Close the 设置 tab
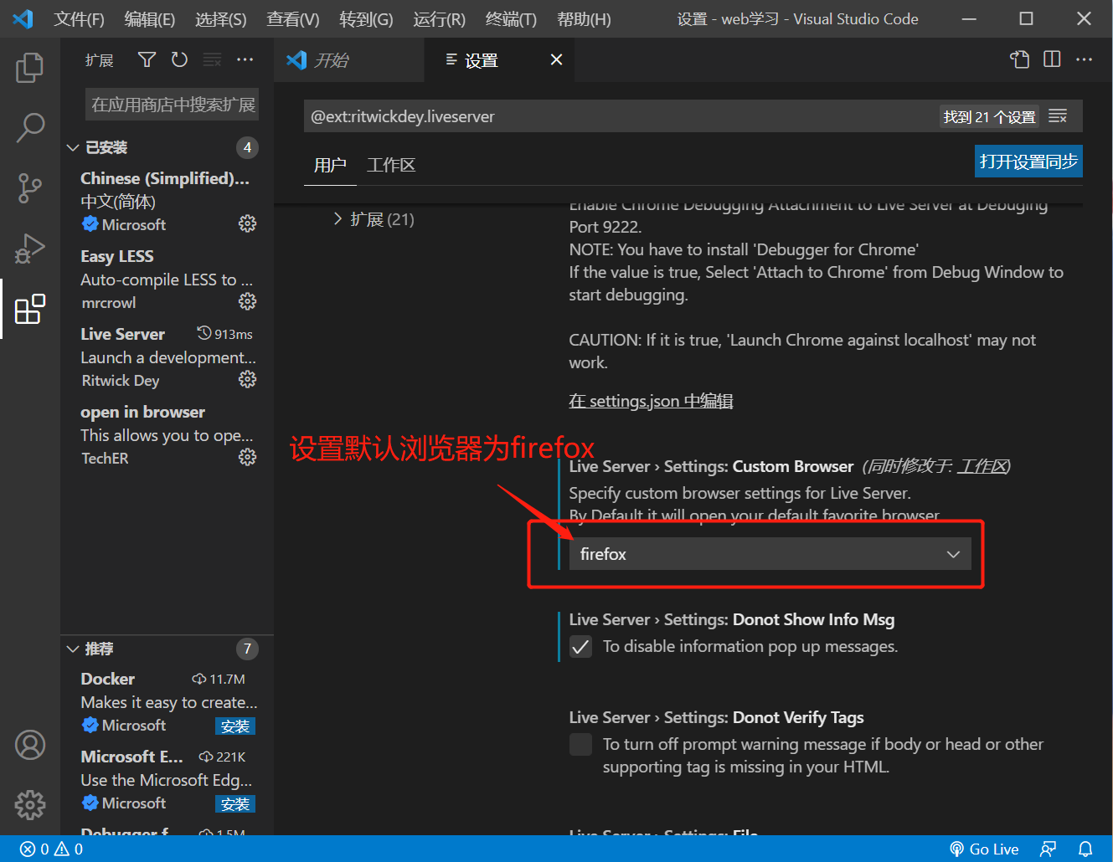Screen dimensions: 1113x862 pyautogui.click(x=556, y=59)
